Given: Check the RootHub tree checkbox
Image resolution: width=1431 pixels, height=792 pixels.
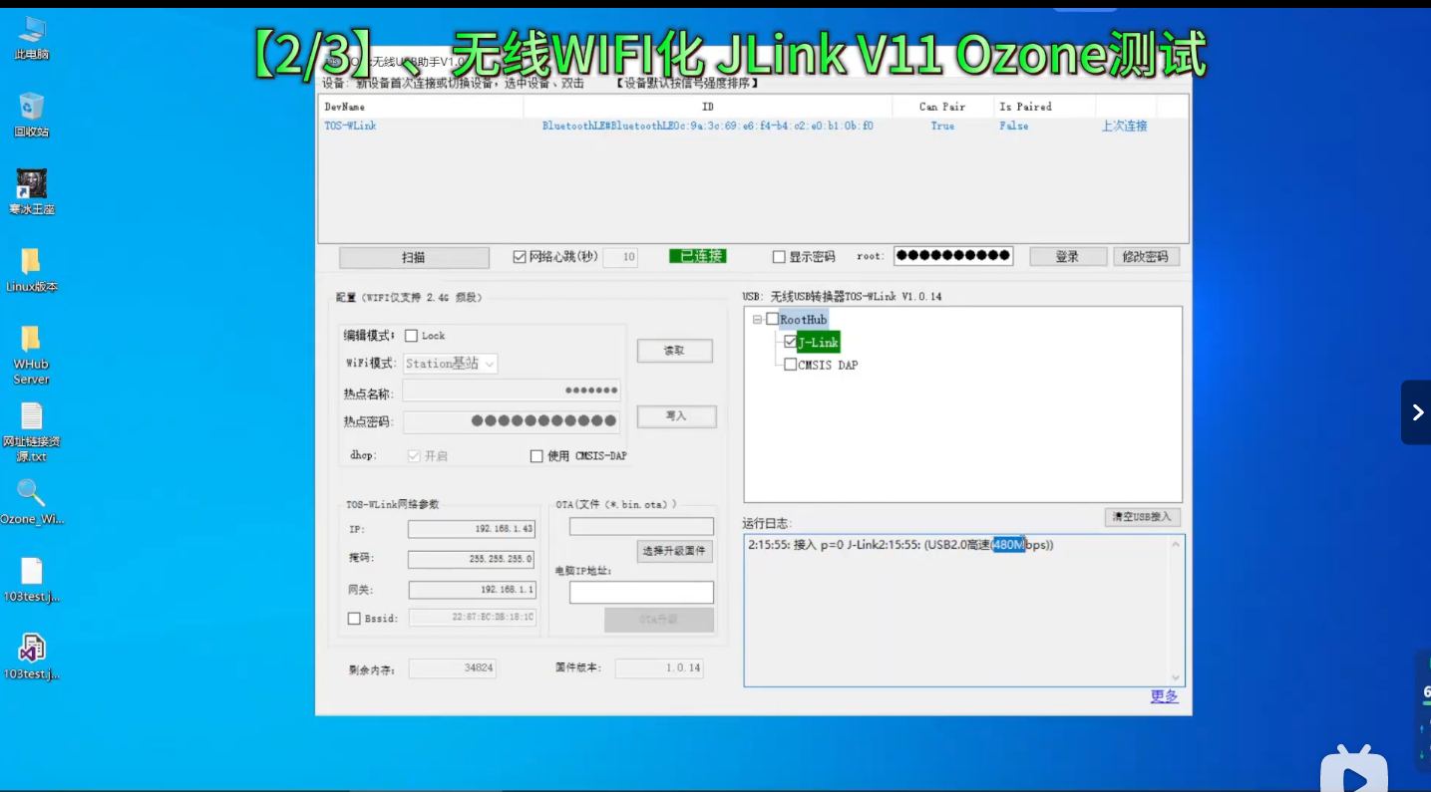Looking at the screenshot, I should pyautogui.click(x=772, y=320).
